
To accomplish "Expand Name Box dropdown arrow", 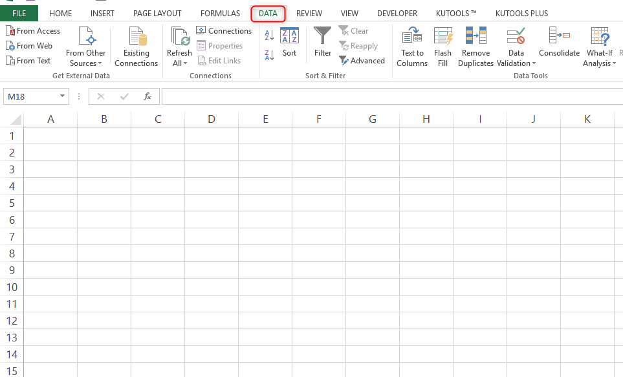I will [62, 96].
